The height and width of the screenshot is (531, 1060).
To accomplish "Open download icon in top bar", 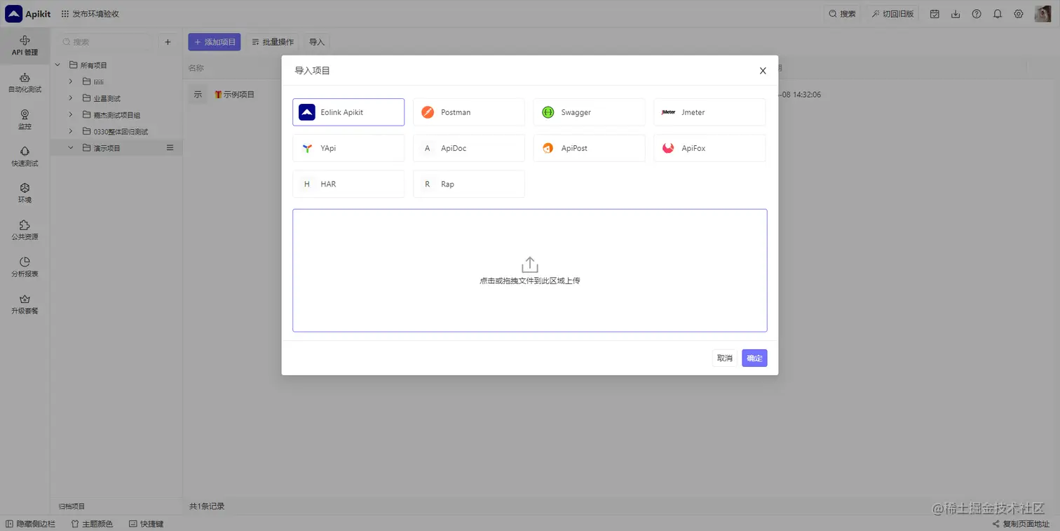I will pos(956,13).
